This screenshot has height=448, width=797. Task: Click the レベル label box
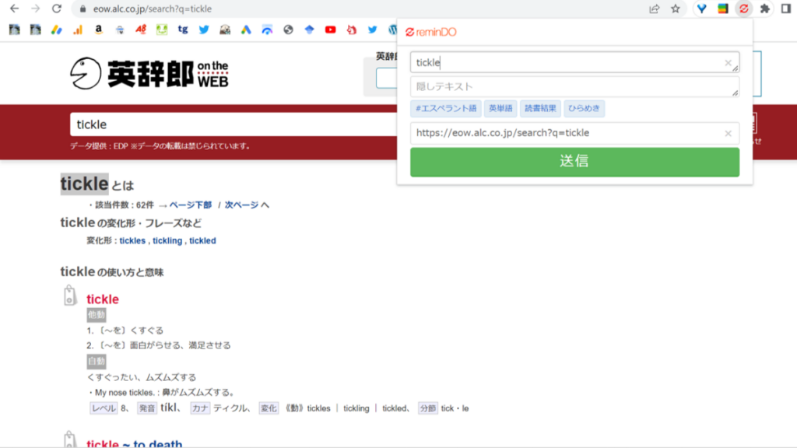pos(104,408)
